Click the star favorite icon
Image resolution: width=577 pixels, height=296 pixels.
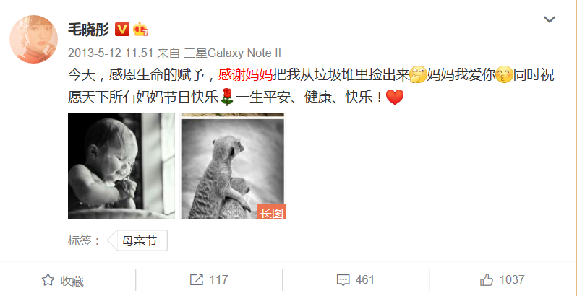click(48, 280)
